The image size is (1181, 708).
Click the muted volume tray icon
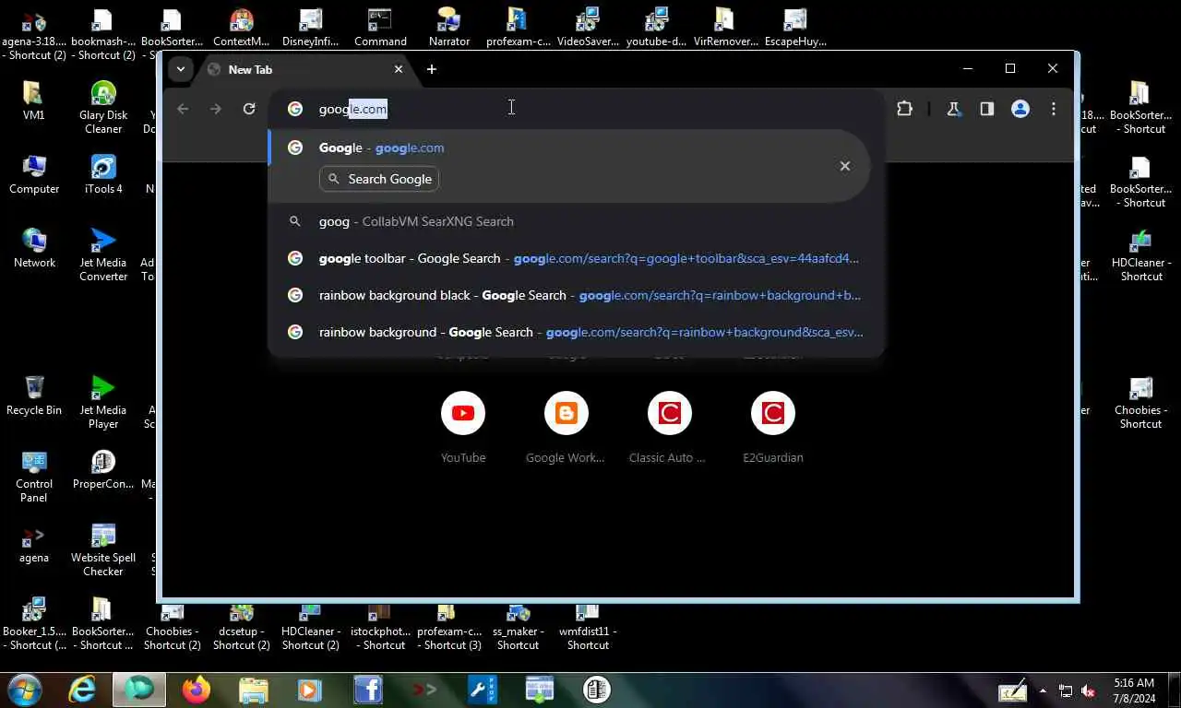tap(1088, 690)
